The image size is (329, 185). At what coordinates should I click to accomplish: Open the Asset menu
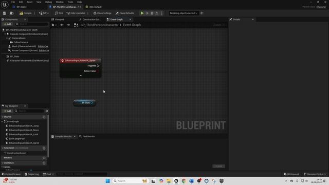pos(29,2)
